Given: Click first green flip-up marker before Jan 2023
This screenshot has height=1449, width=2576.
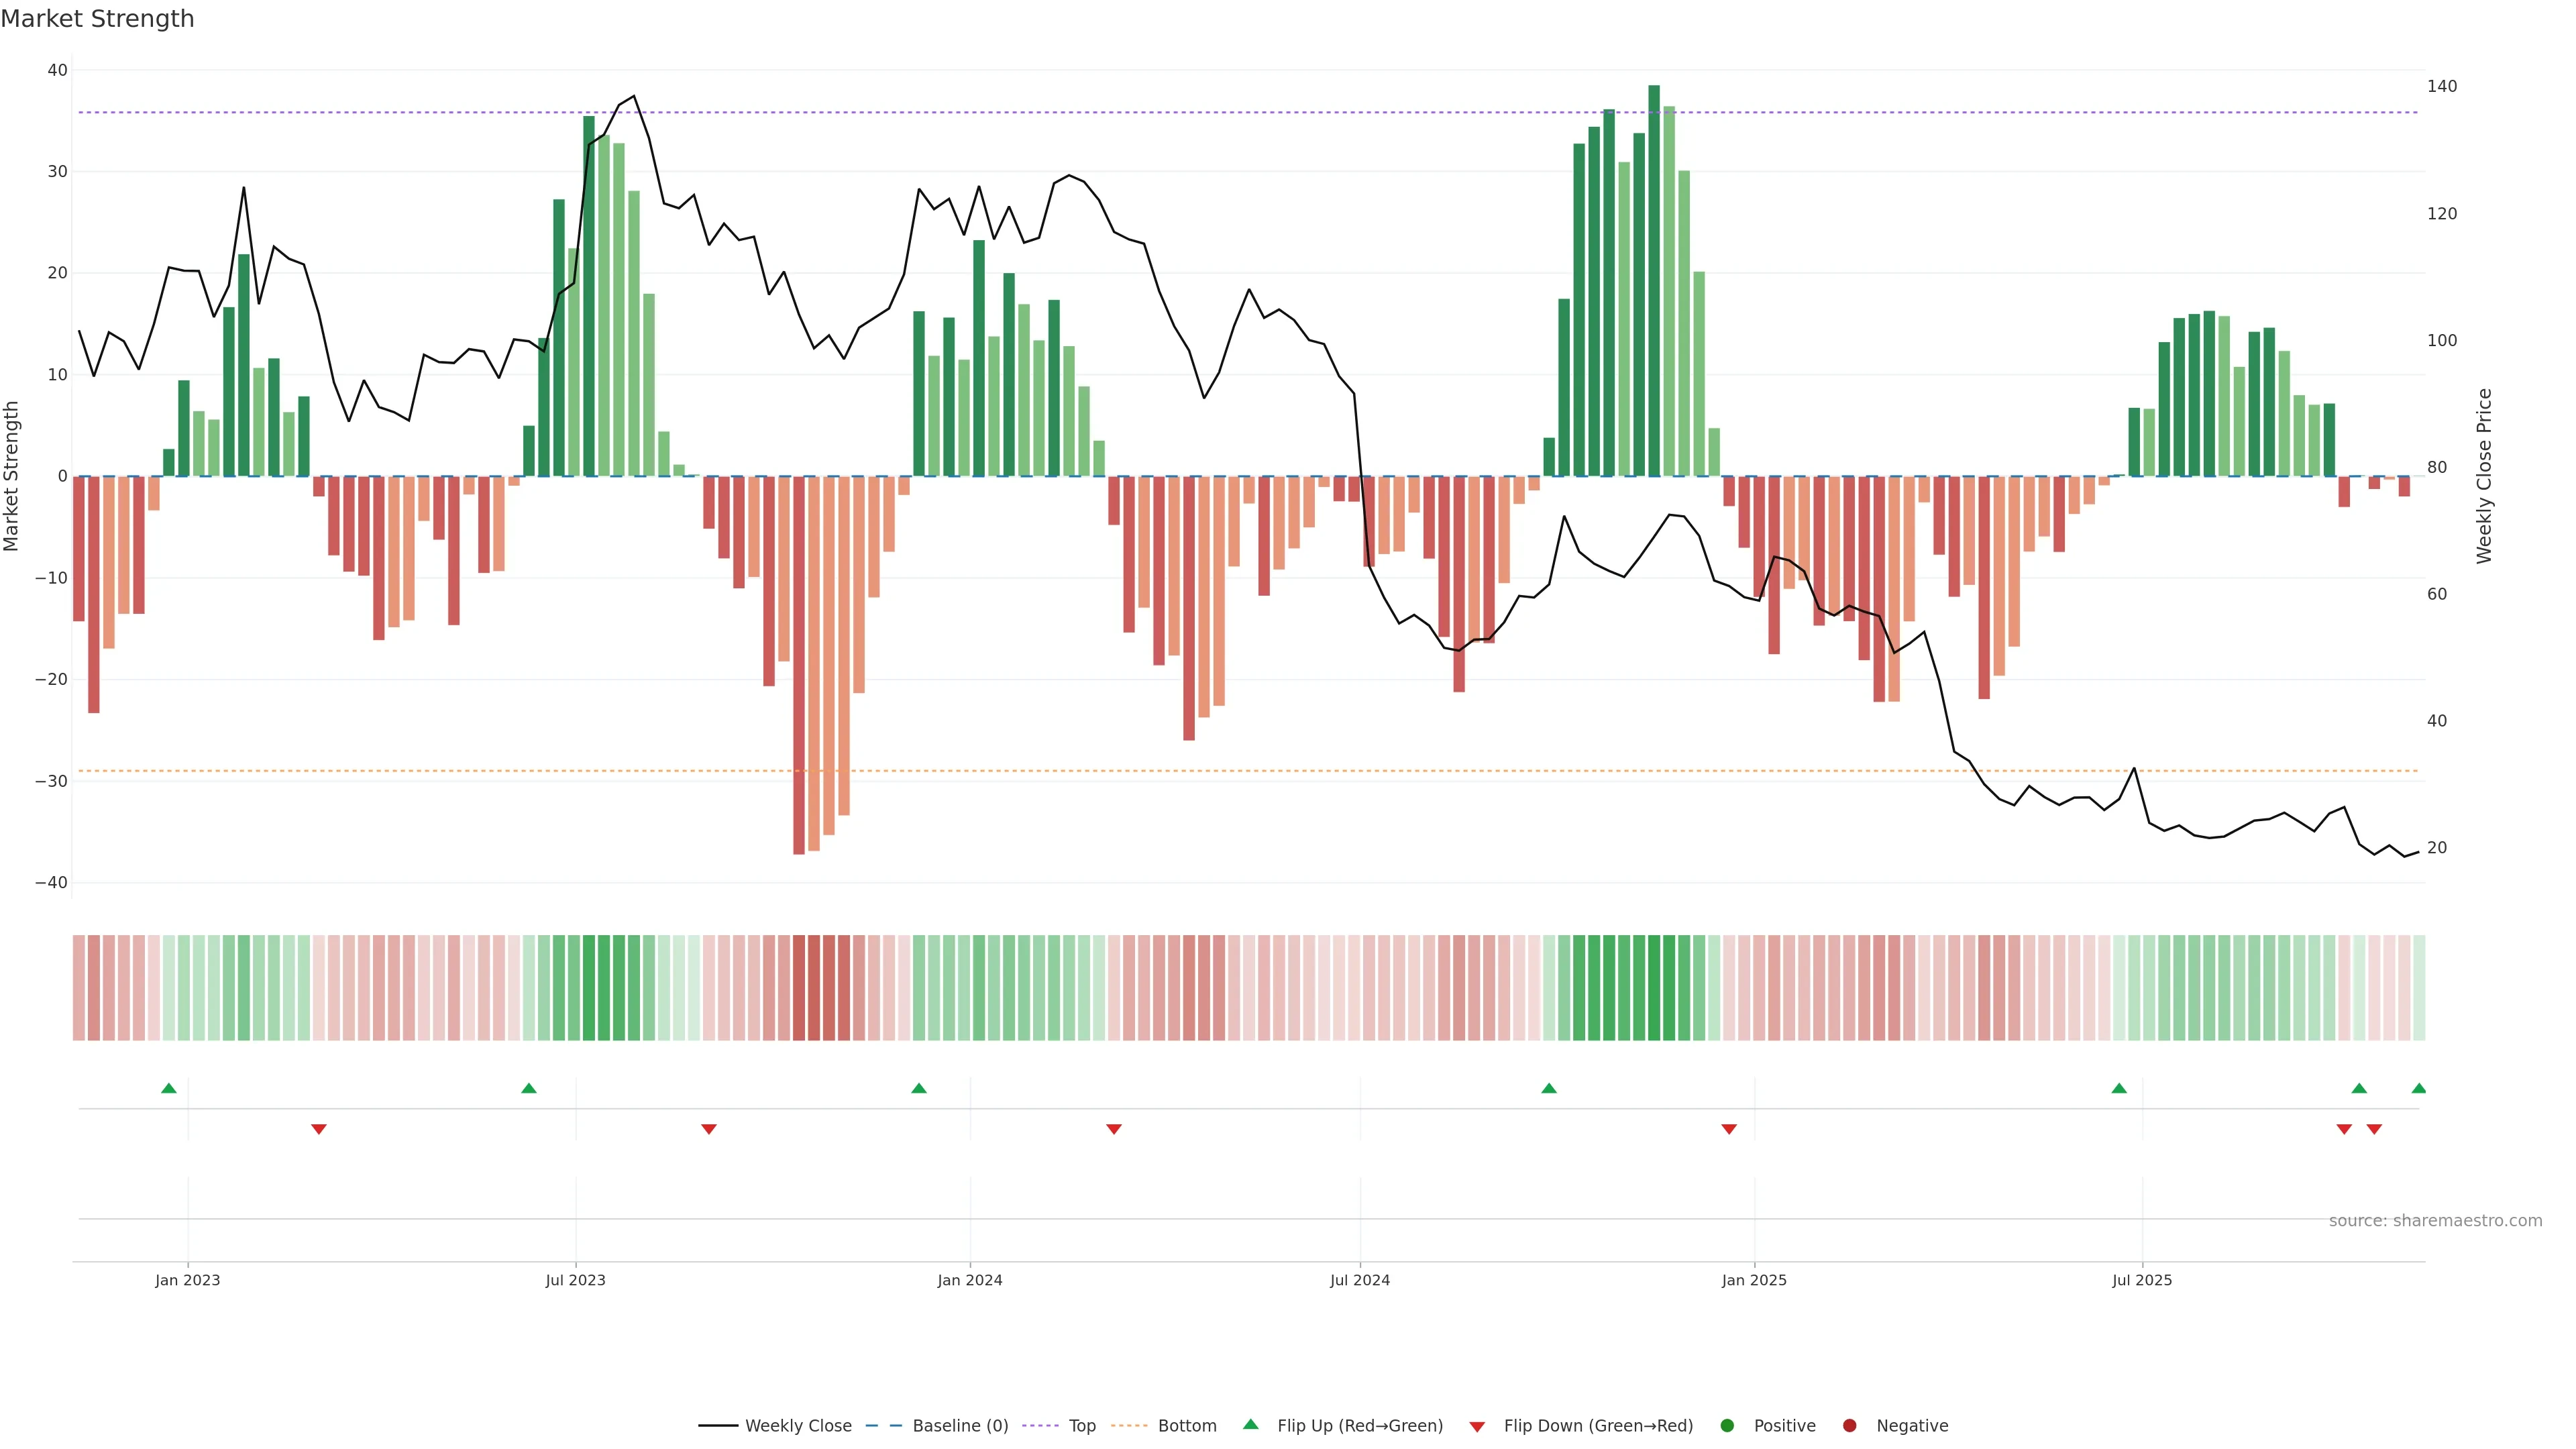Looking at the screenshot, I should [x=169, y=1088].
